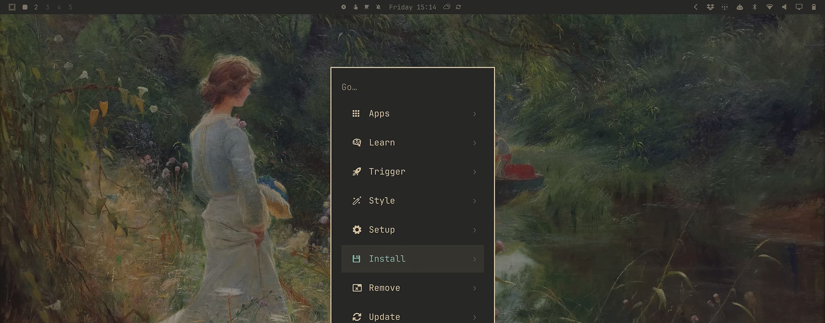Click the battery status icon

pos(813,7)
